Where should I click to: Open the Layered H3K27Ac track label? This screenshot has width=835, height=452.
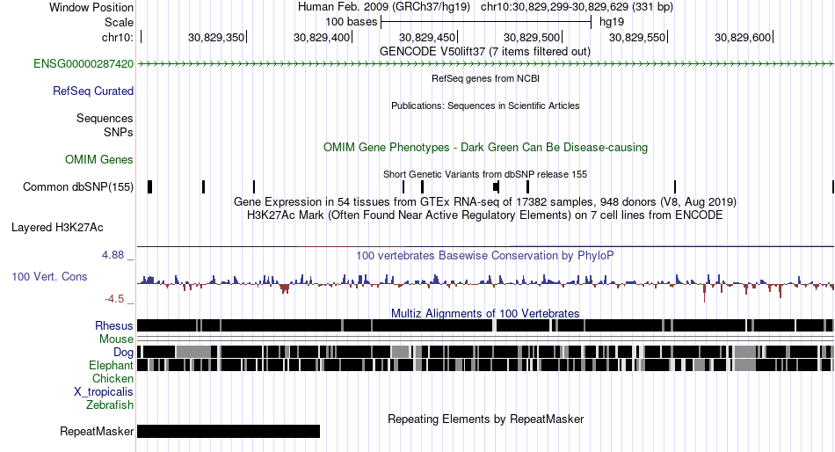coord(57,228)
